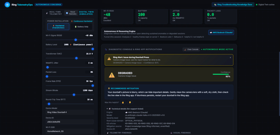Adjust the Battery Level slider
Viewport: 280px width, 135px height.
(x=70, y=49)
